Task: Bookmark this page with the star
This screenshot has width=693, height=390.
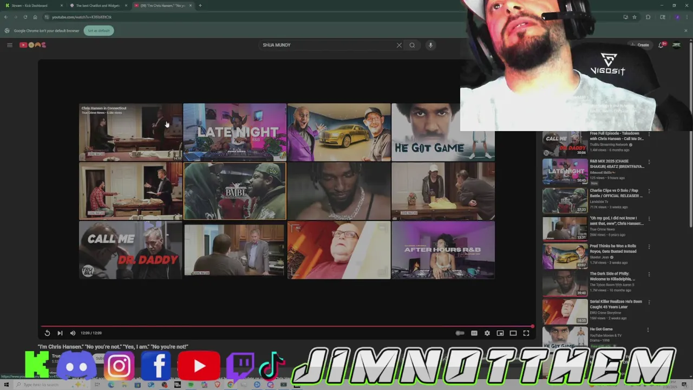Action: pos(635,17)
